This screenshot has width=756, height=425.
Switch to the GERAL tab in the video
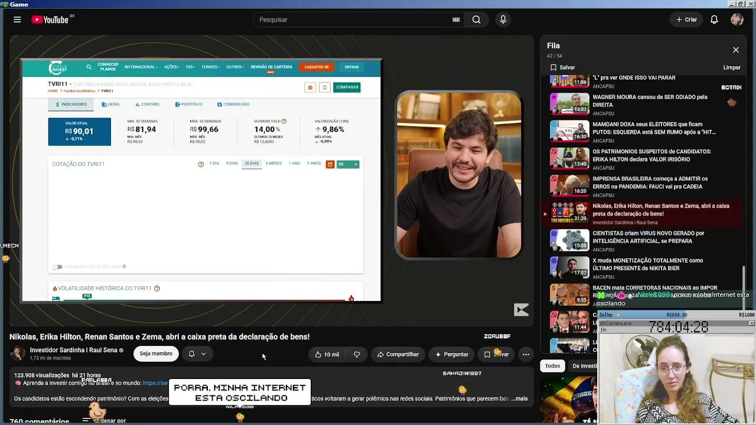(x=110, y=104)
